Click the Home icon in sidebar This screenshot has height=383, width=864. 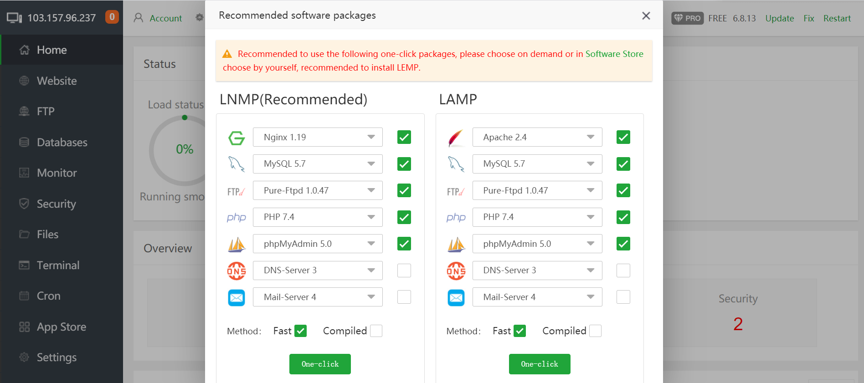[x=25, y=50]
